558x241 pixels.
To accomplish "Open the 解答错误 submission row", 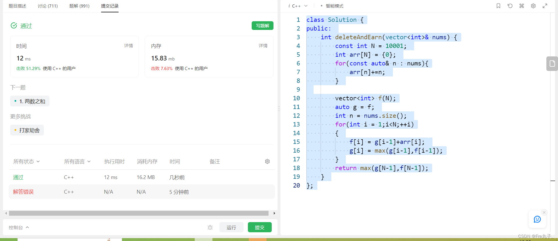I will pos(142,192).
